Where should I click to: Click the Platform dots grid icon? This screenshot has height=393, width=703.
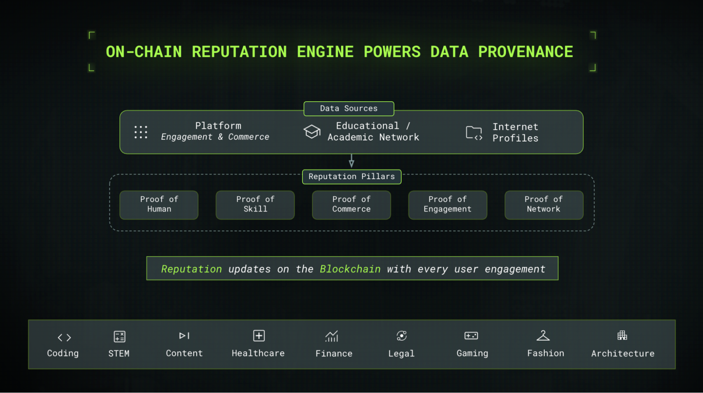(x=141, y=132)
